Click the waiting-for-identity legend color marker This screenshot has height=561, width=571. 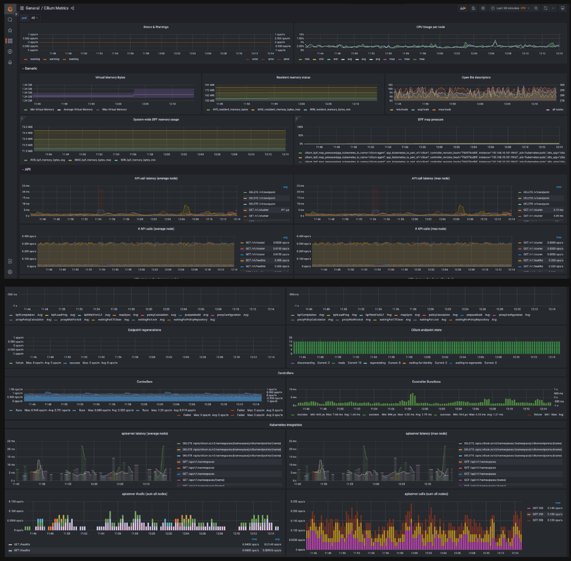[404, 363]
